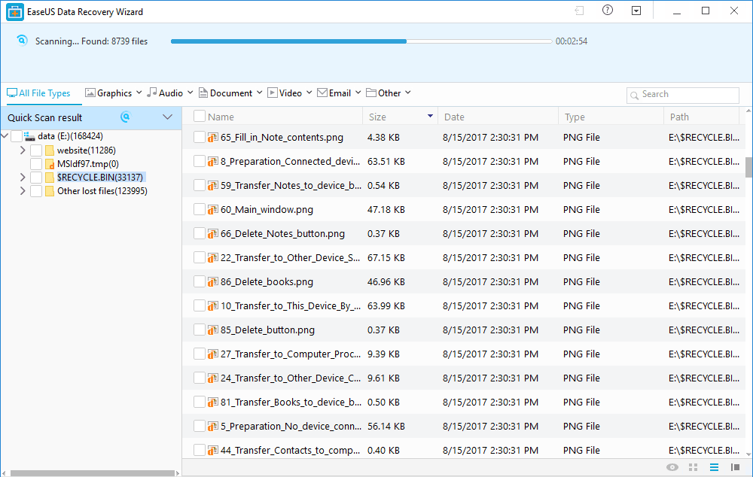Sort by the Name column header
753x477 pixels.
pos(221,117)
